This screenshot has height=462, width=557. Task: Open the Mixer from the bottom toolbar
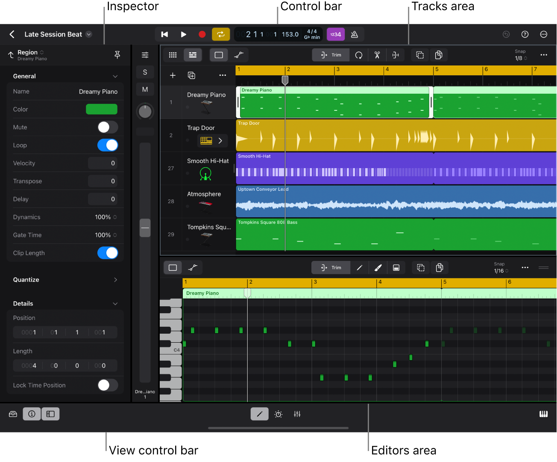coord(297,414)
